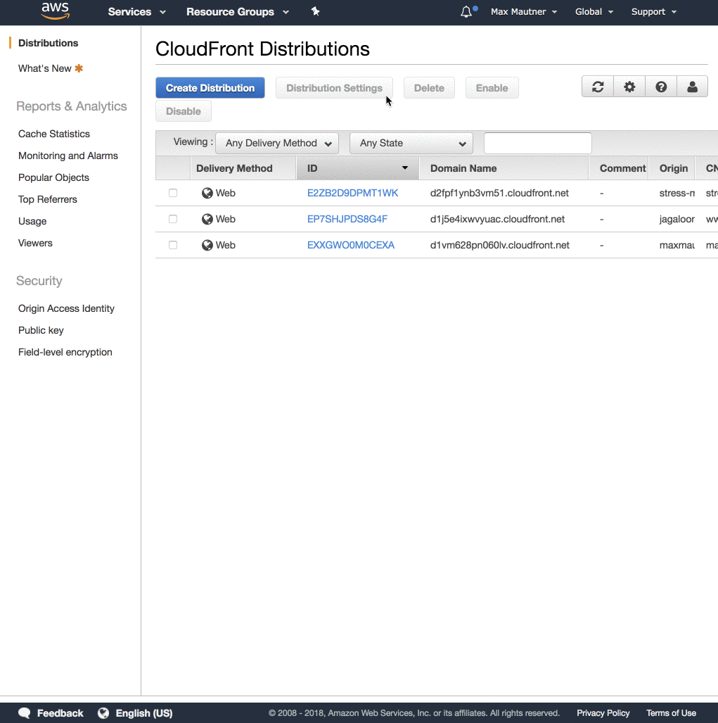Click the pin shortcut icon in navbar
This screenshot has width=718, height=723.
(x=316, y=11)
